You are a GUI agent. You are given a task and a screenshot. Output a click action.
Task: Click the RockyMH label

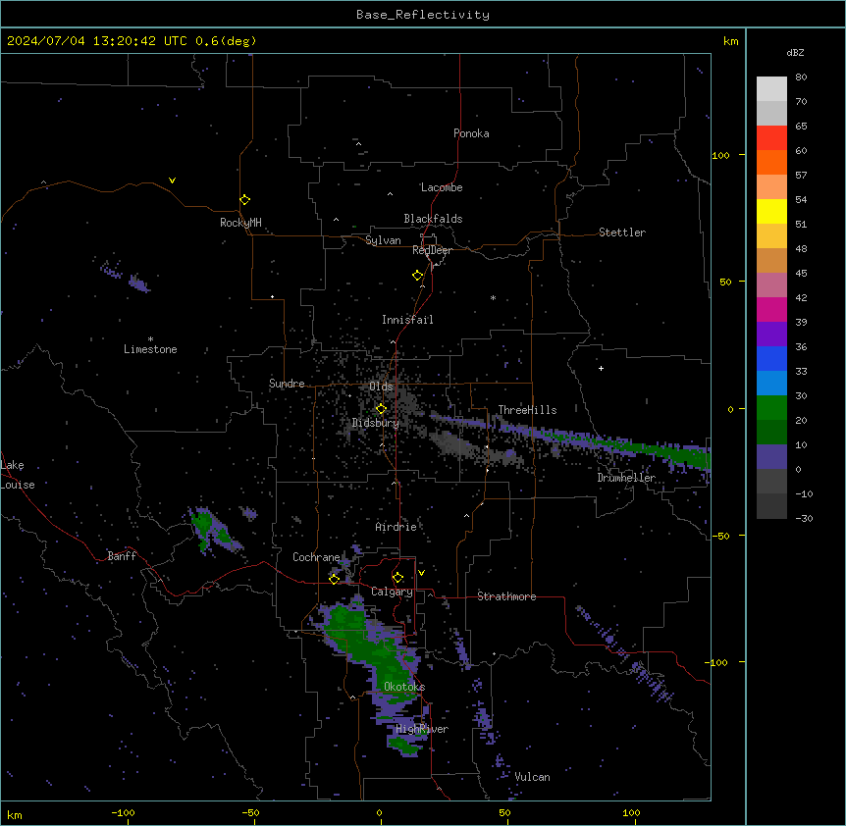click(240, 223)
